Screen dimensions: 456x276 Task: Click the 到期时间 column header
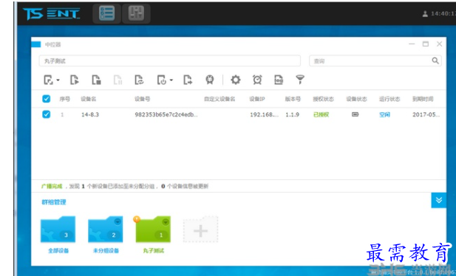[423, 99]
